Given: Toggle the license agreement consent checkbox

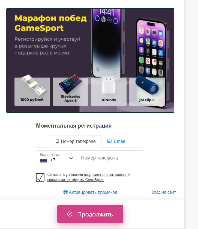Looking at the screenshot, I should 40,177.
